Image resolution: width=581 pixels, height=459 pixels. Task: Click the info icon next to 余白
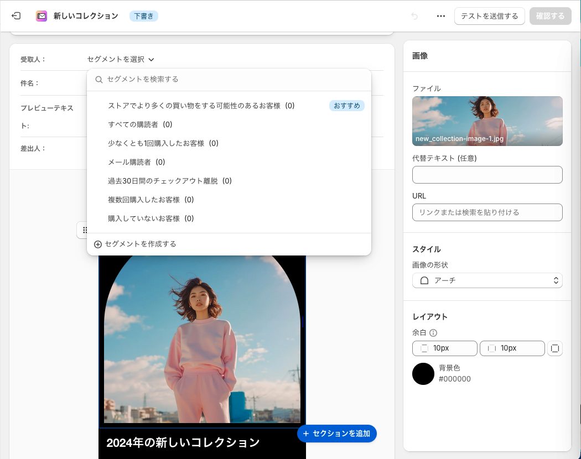(433, 333)
